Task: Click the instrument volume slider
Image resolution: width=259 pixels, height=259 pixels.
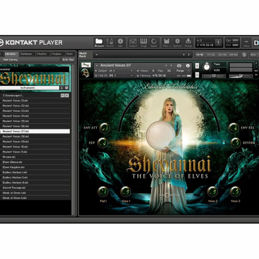Action: [x=241, y=76]
